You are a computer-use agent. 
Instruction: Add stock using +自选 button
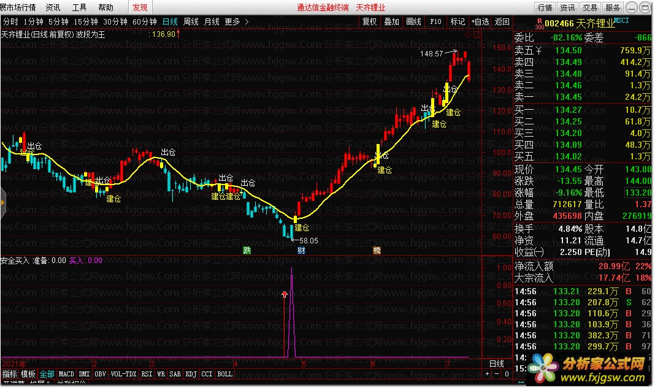[480, 21]
